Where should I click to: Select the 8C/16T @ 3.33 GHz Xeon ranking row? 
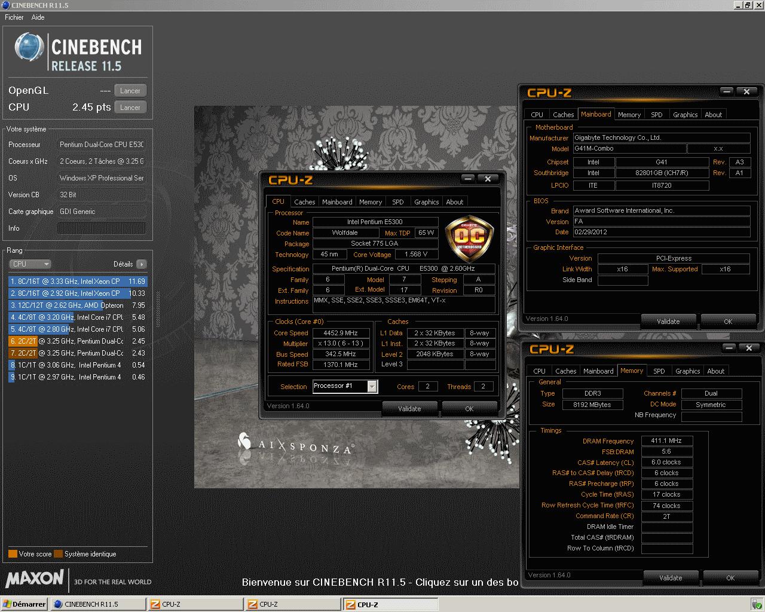coord(78,281)
